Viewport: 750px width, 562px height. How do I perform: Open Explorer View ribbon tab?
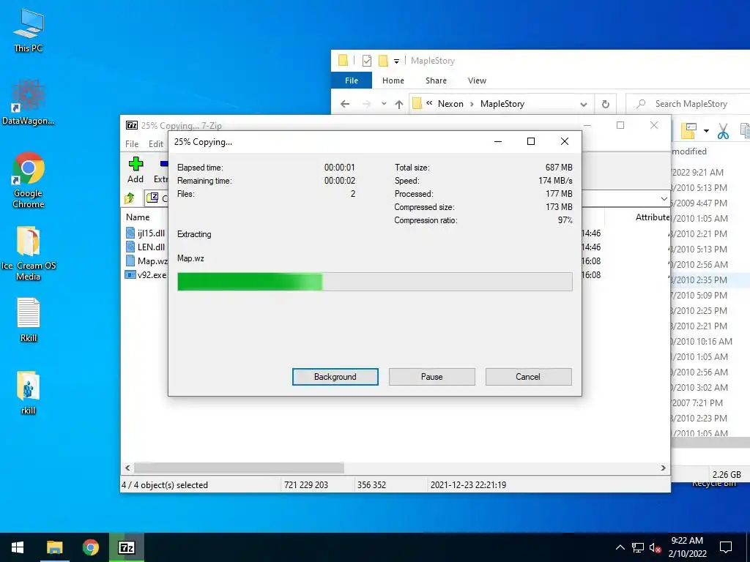pos(477,80)
